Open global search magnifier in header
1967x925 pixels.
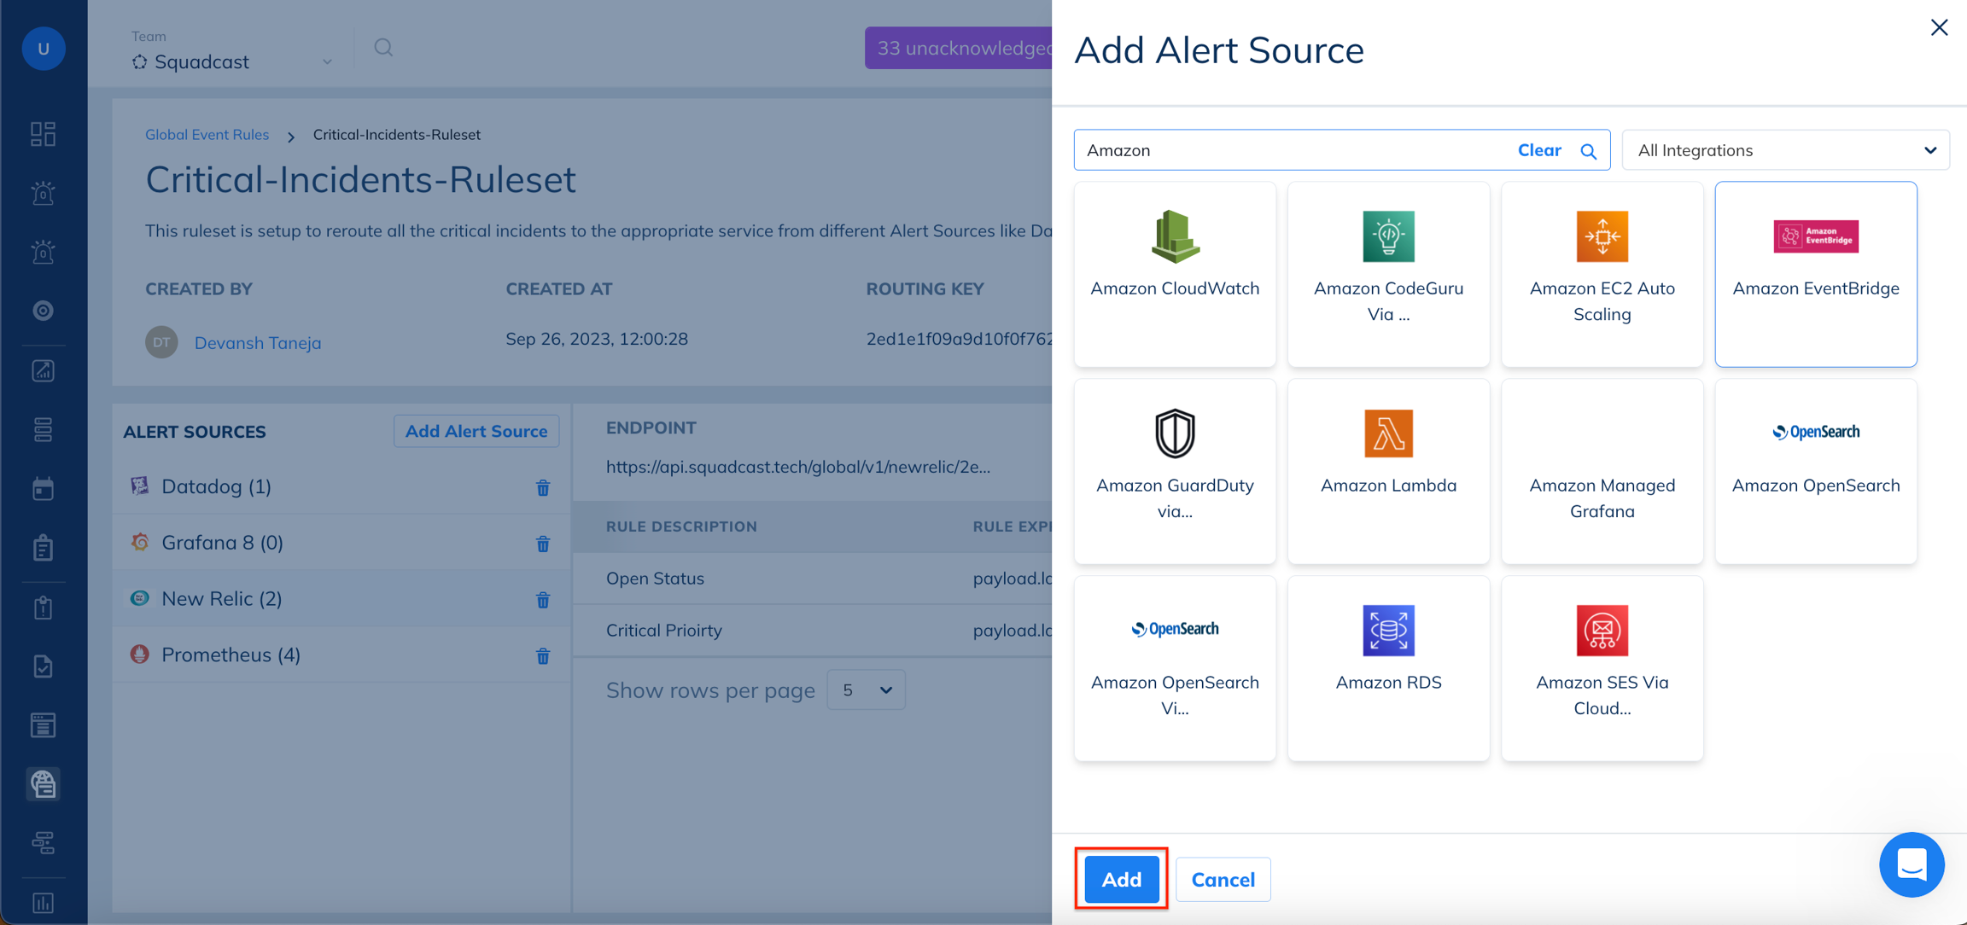click(383, 48)
